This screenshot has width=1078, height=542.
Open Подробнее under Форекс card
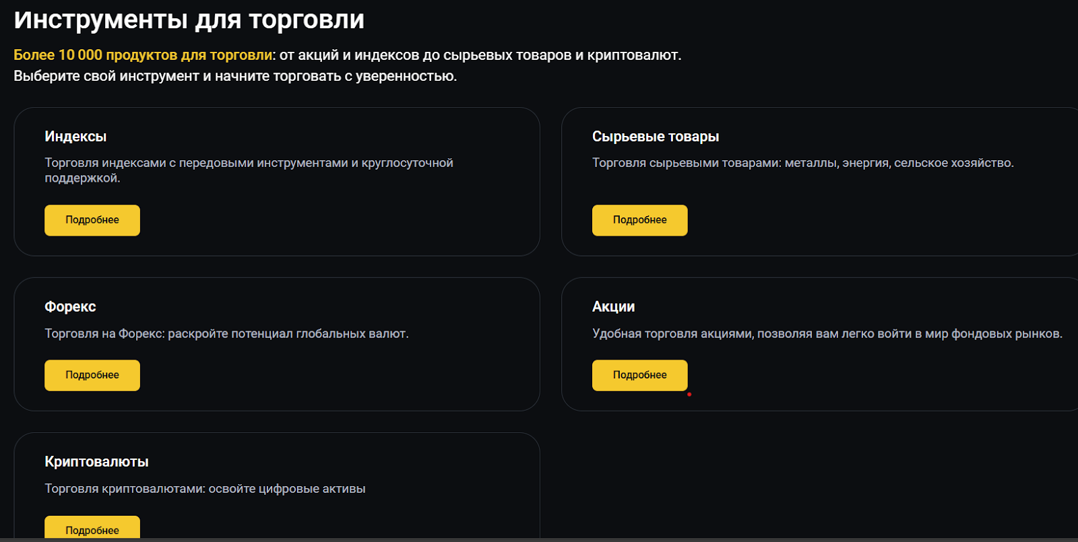click(92, 375)
